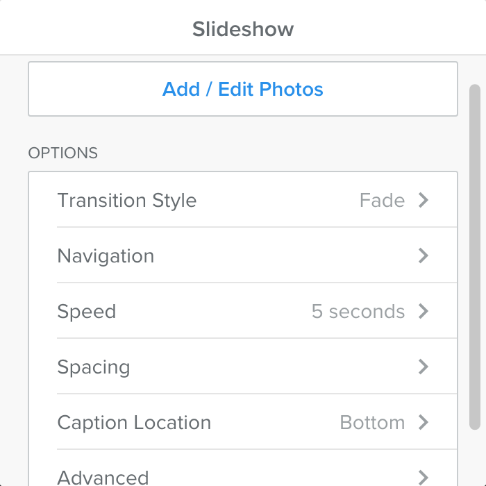This screenshot has width=486, height=486.
Task: Open the Advanced settings row
Action: click(x=103, y=477)
